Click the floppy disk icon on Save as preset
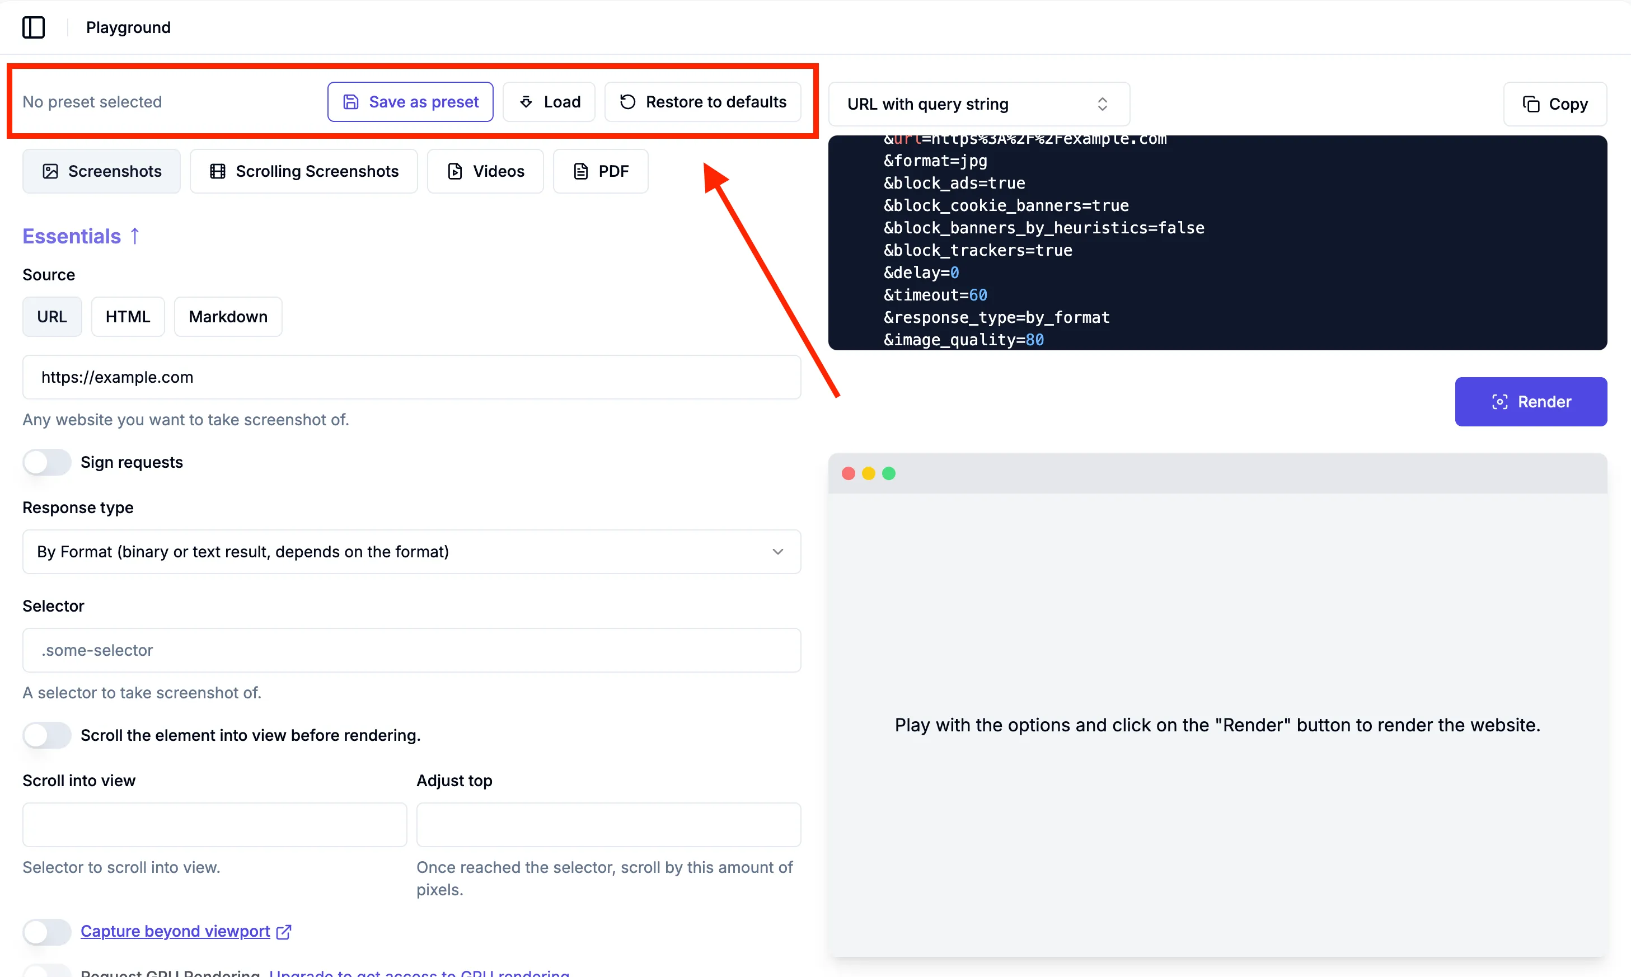 351,102
